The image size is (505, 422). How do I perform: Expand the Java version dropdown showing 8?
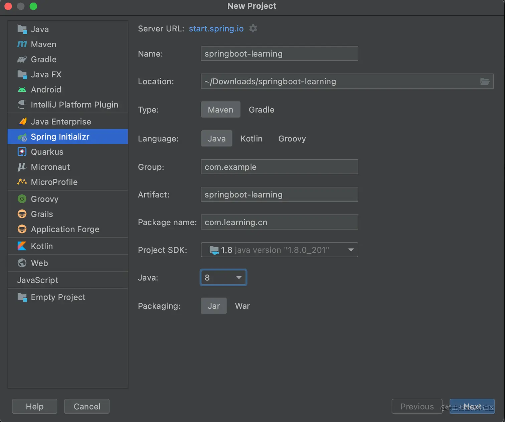tap(223, 278)
